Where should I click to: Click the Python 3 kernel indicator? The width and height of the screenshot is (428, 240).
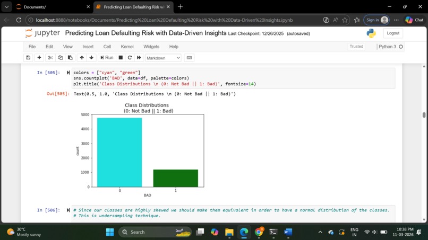click(x=390, y=47)
